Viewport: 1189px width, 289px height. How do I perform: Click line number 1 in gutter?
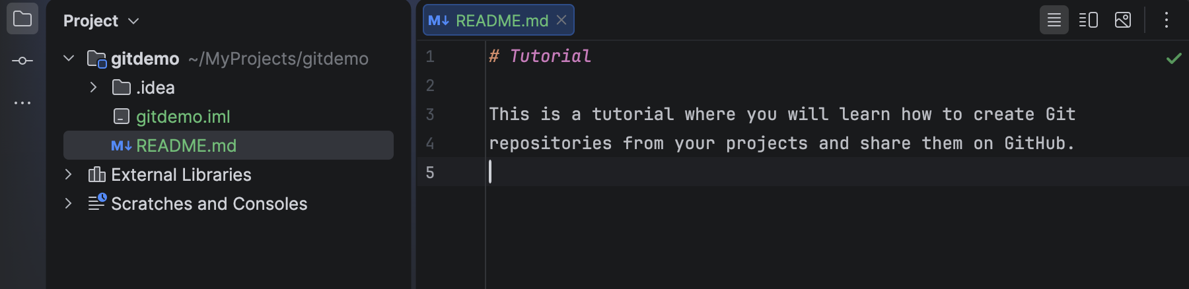(x=430, y=57)
